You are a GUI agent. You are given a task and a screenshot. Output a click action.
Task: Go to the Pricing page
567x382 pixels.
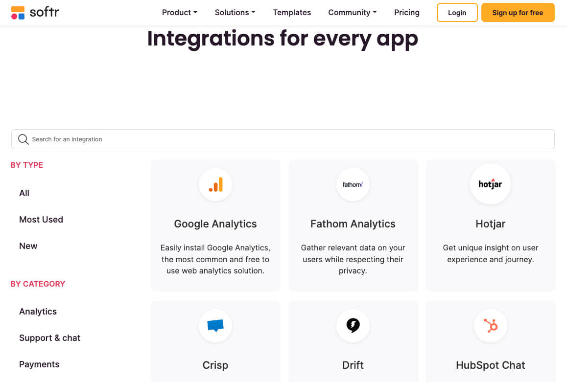406,12
